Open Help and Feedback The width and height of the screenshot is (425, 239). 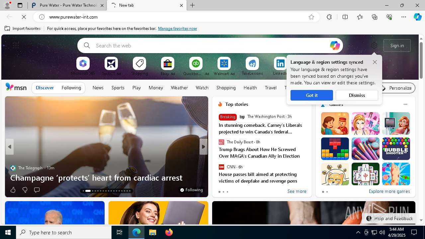point(390,218)
